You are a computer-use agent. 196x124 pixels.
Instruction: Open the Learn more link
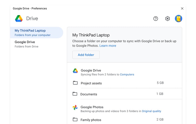click(x=108, y=46)
